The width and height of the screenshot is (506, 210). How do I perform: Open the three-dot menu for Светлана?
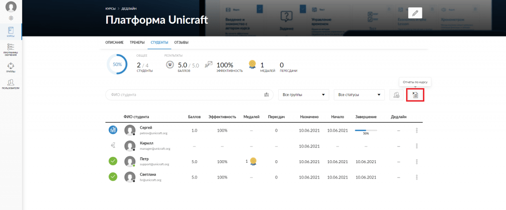pos(417,177)
